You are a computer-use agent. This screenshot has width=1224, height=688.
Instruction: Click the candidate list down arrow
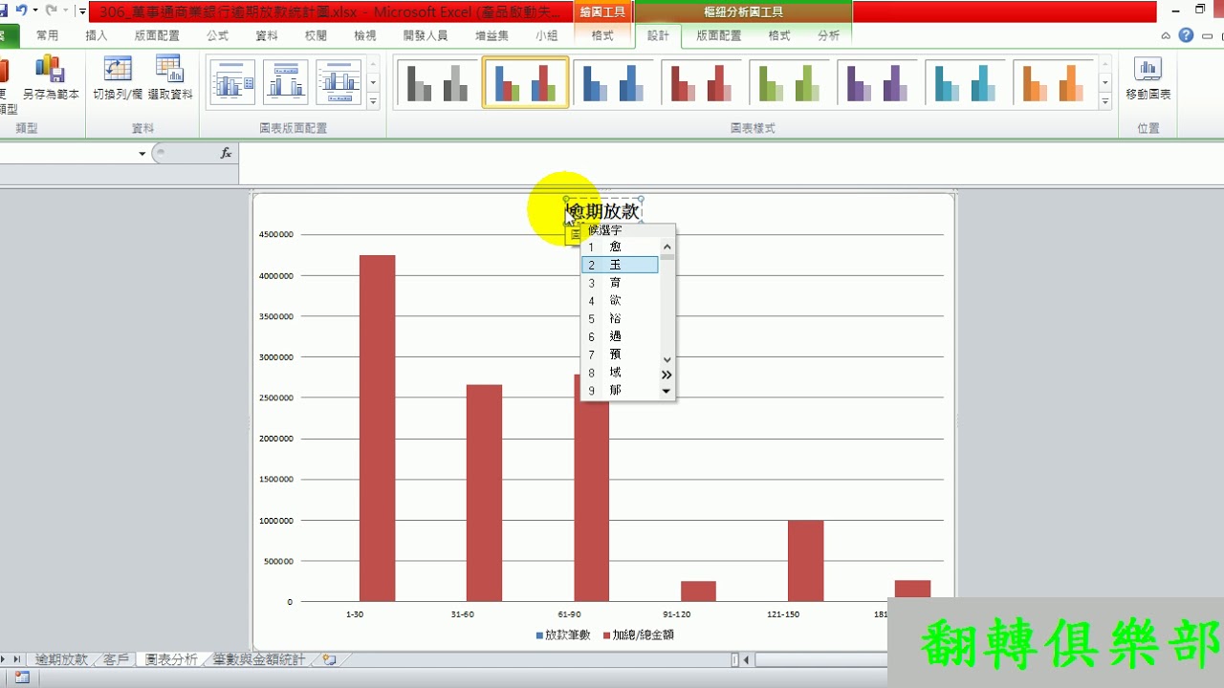[667, 391]
